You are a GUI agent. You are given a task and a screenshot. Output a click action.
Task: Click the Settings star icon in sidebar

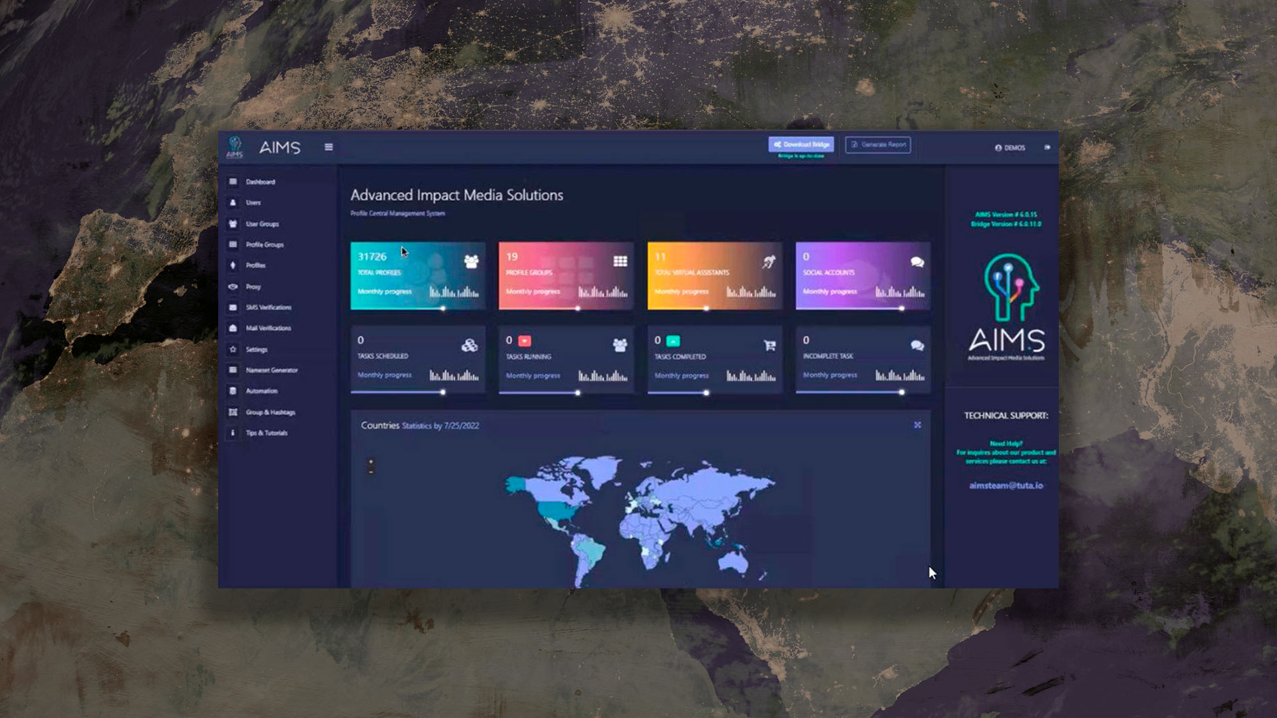[233, 349]
